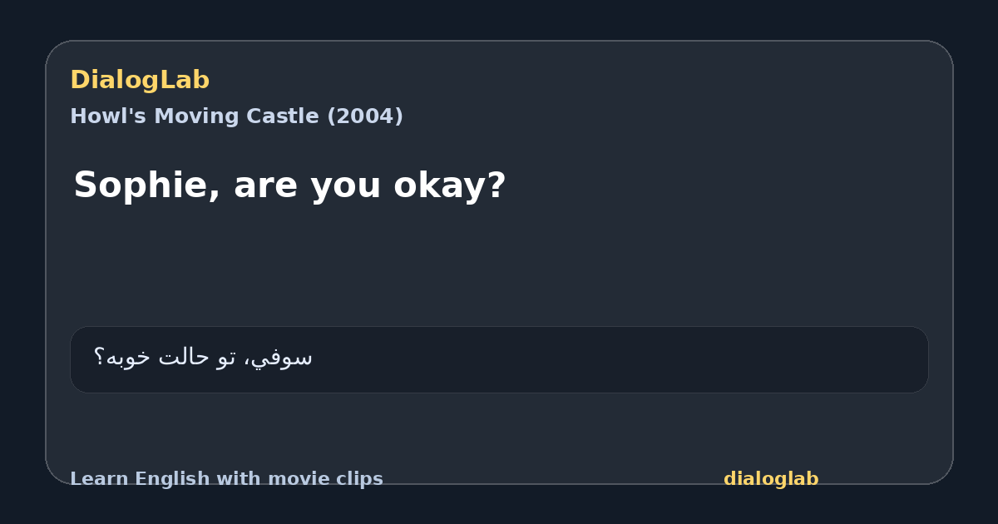Click Learn English with movie clips tagline
The width and height of the screenshot is (998, 524).
[x=226, y=479]
